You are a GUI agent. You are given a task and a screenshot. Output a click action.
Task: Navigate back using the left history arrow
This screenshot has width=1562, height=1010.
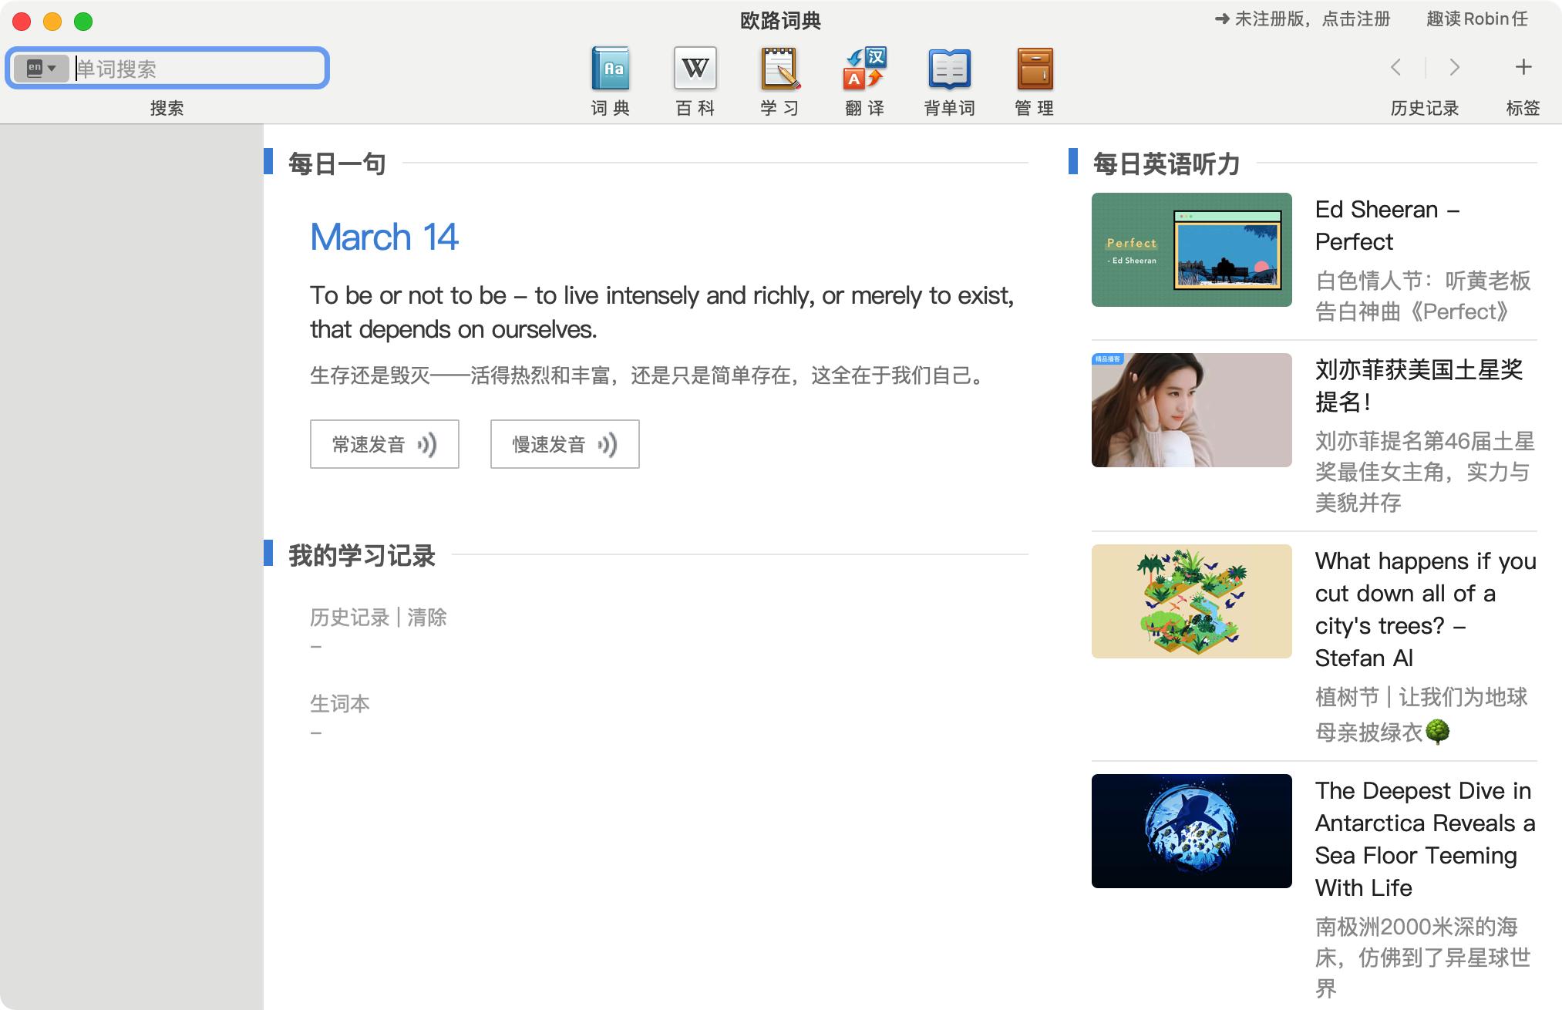coord(1395,68)
